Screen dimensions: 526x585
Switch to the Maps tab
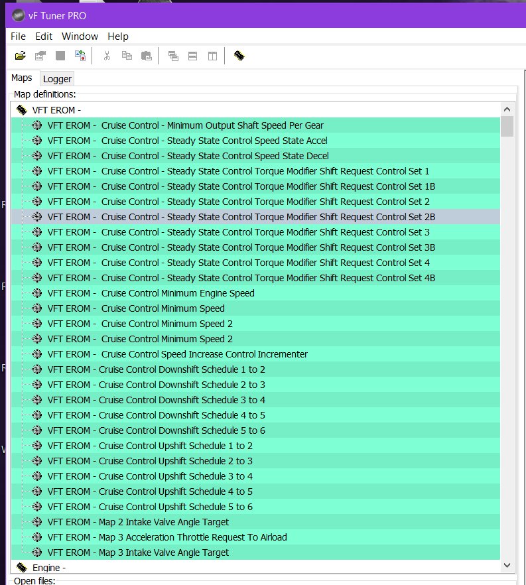tap(22, 78)
